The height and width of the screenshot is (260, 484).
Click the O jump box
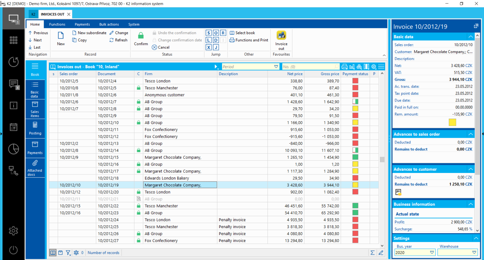click(x=216, y=33)
